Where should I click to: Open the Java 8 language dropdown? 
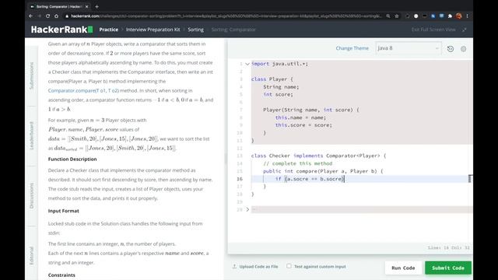click(408, 48)
